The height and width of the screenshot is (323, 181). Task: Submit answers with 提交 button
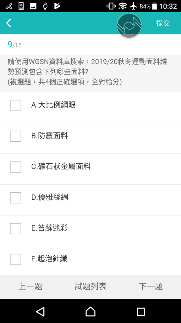[x=163, y=23]
